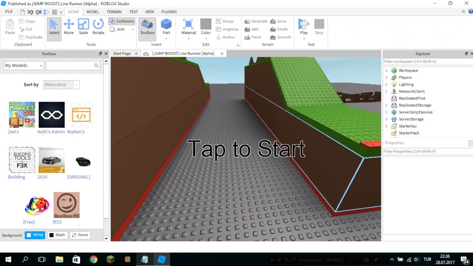This screenshot has width=473, height=266.
Task: Activate the Move tool
Action: pyautogui.click(x=69, y=27)
